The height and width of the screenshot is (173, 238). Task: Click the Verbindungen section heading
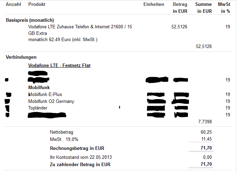[21, 57]
